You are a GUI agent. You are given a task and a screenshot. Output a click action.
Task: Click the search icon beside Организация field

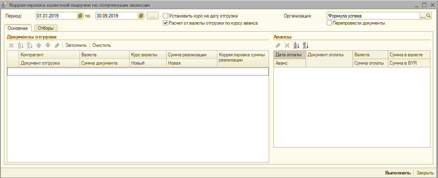click(x=428, y=16)
